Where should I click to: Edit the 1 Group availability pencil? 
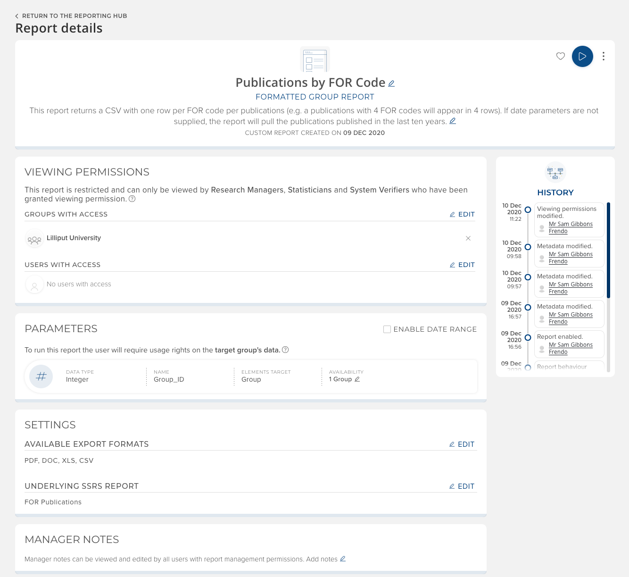(357, 379)
